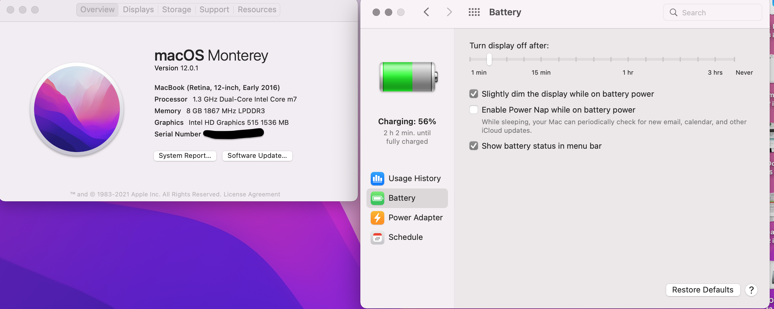Go forward using the right chevron
Viewport: 774px width, 309px height.
coord(449,12)
